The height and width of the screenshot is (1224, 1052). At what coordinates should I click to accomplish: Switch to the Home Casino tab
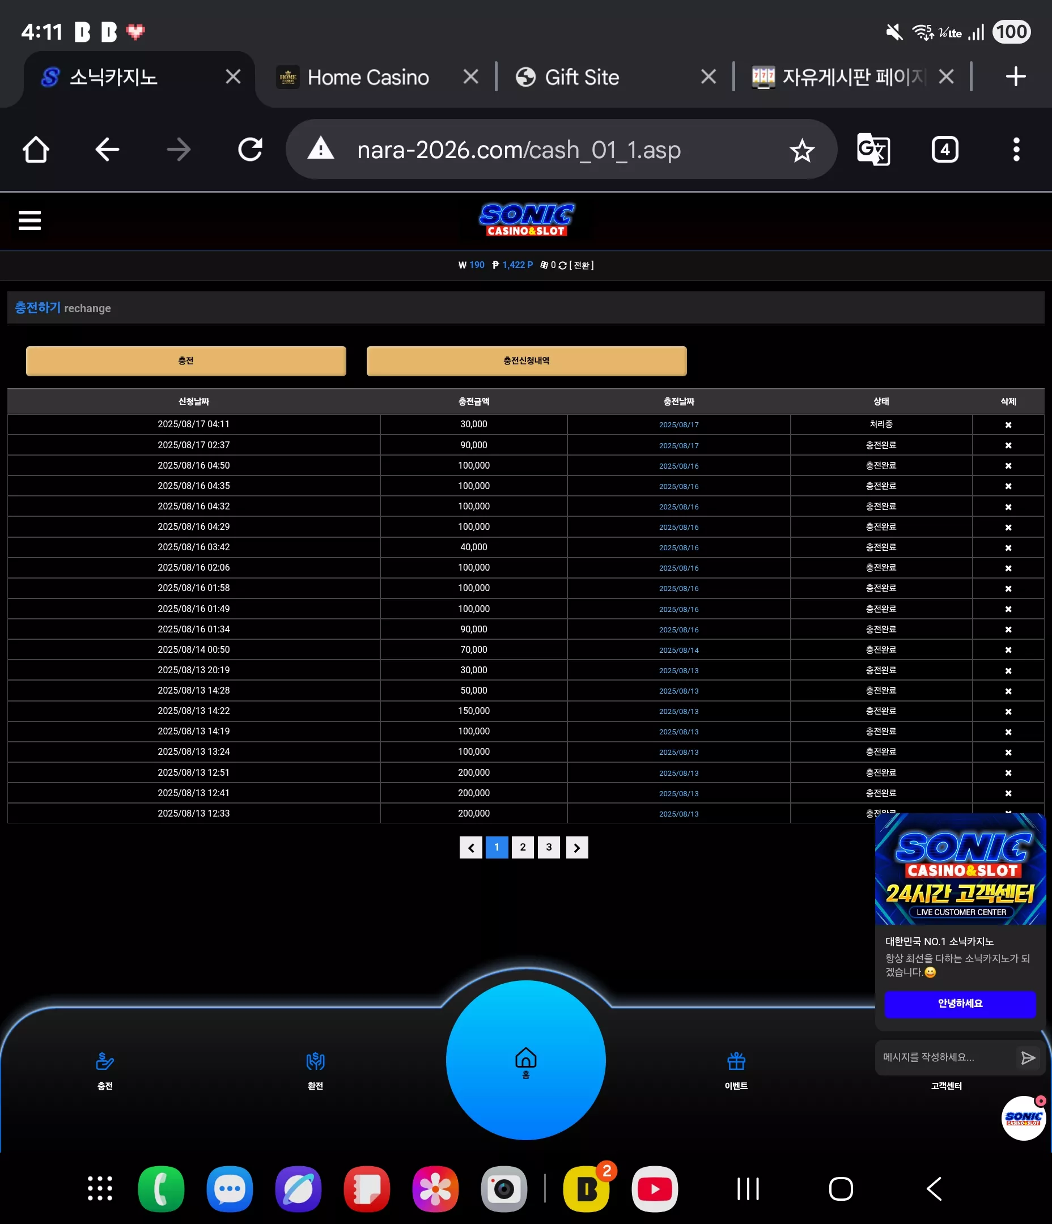(368, 78)
